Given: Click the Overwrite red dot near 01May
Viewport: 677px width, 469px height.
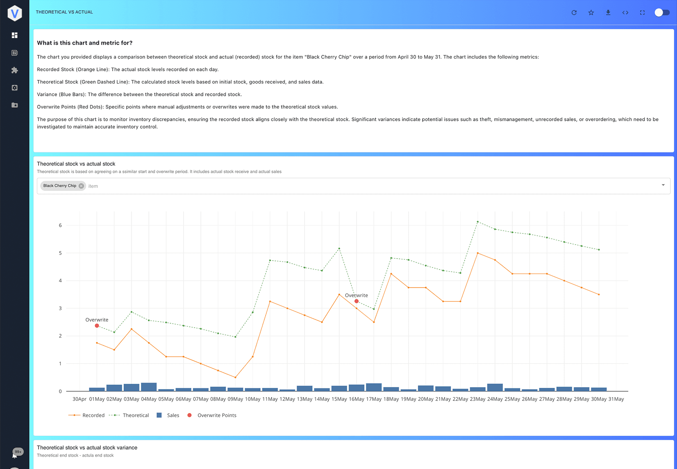Looking at the screenshot, I should pyautogui.click(x=97, y=326).
